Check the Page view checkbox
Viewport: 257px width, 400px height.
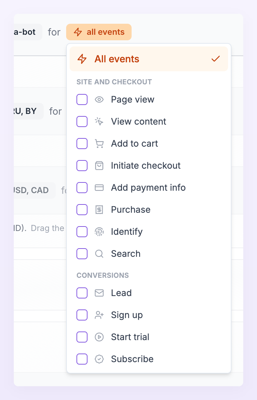[82, 99]
